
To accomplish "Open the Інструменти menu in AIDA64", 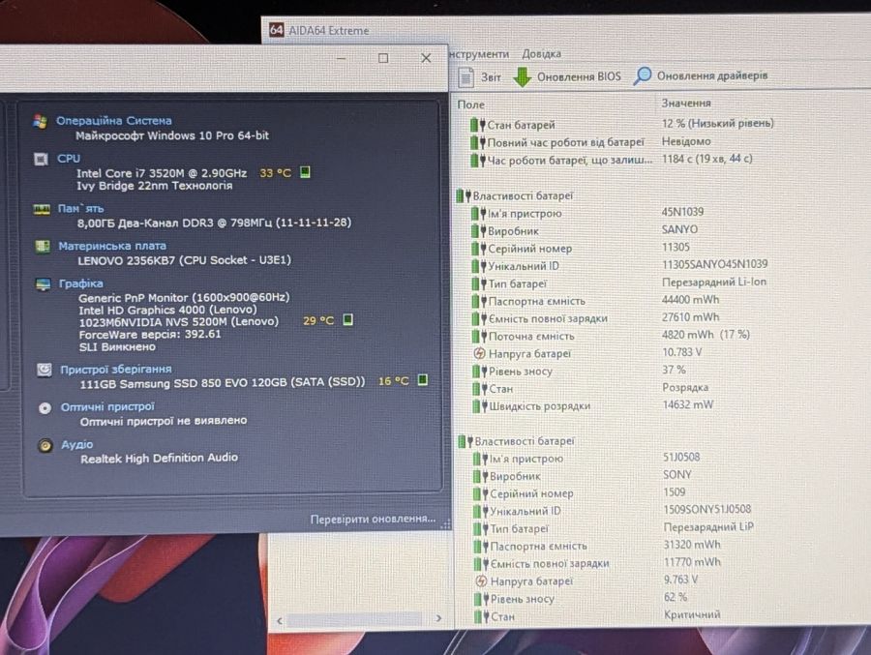I will click(479, 54).
